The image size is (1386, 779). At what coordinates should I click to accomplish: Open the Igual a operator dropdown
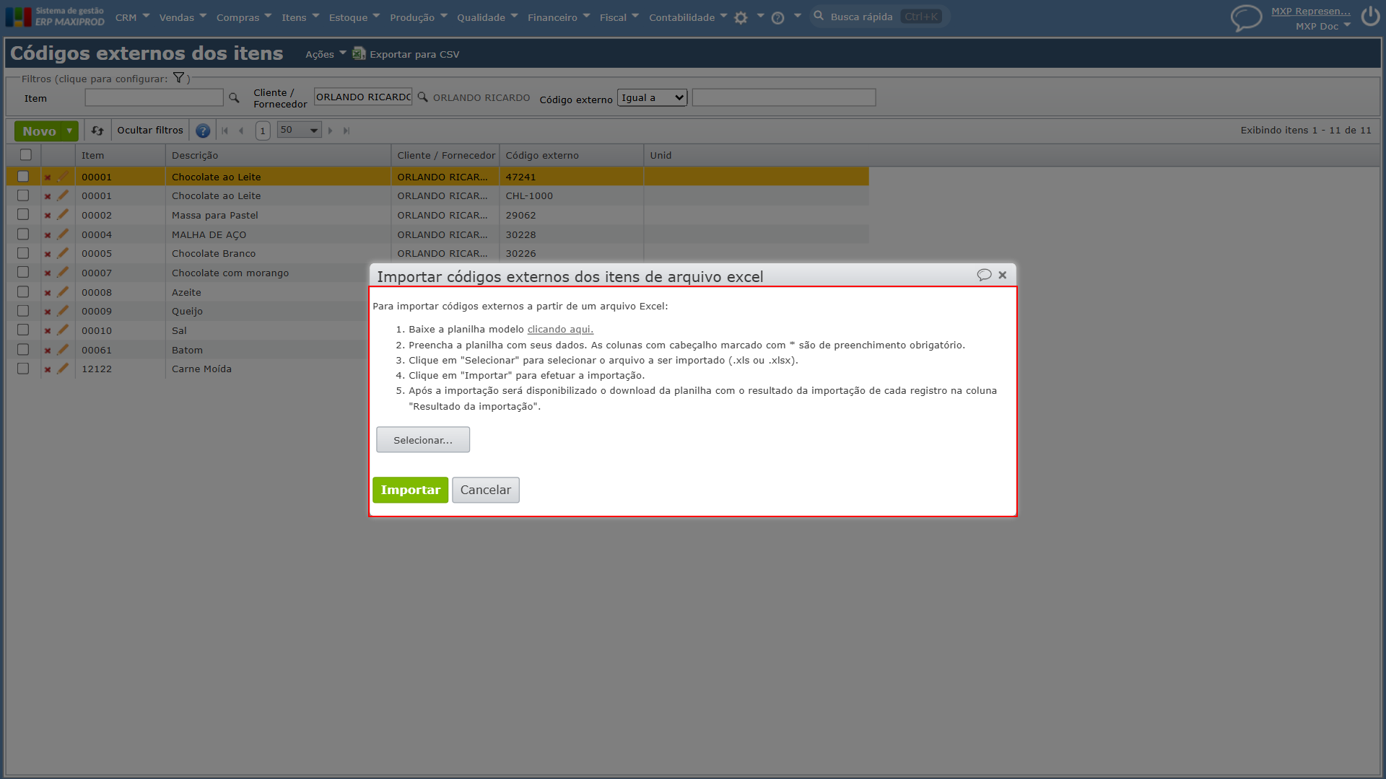652,97
